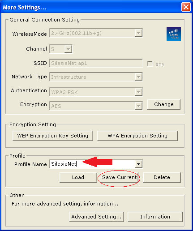193x231 pixels.
Task: Open the Network Type dropdown
Action: tap(138, 77)
